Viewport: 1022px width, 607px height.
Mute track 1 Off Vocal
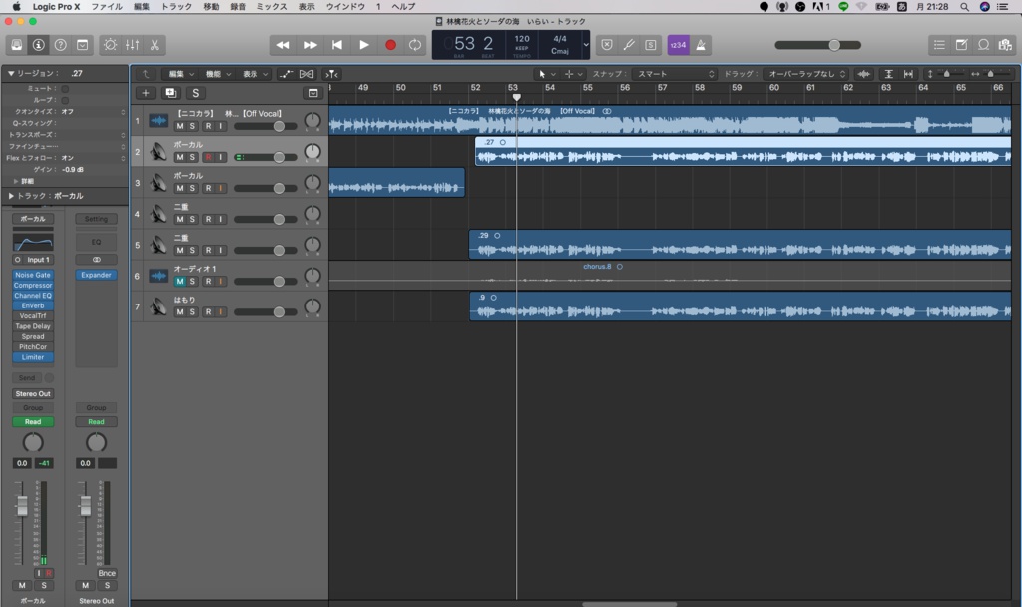[x=180, y=126]
